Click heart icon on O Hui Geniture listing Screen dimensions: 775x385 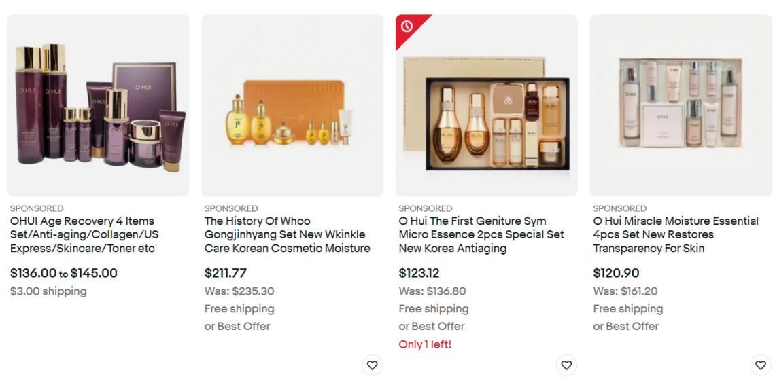click(566, 365)
